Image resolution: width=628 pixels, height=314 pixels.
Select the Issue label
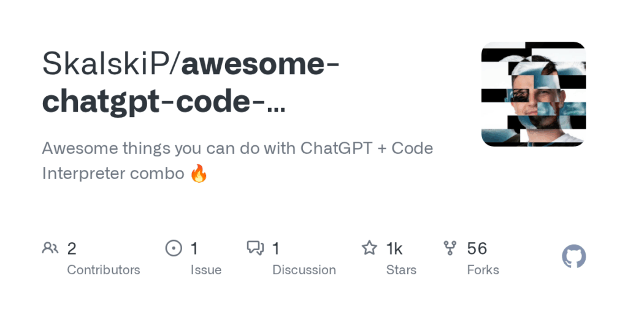[x=206, y=270]
